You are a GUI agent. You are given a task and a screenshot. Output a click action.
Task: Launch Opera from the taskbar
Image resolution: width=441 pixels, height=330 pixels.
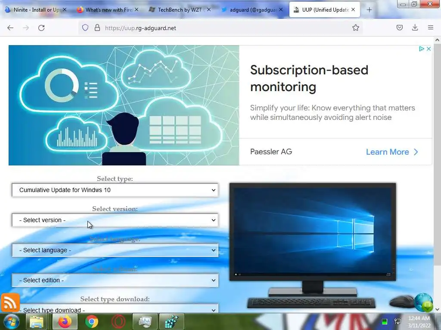[118, 321]
